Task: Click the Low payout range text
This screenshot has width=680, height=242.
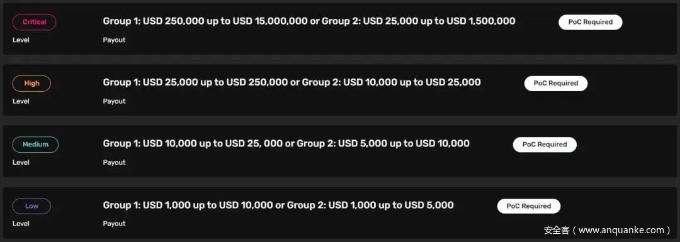Action: [x=278, y=205]
